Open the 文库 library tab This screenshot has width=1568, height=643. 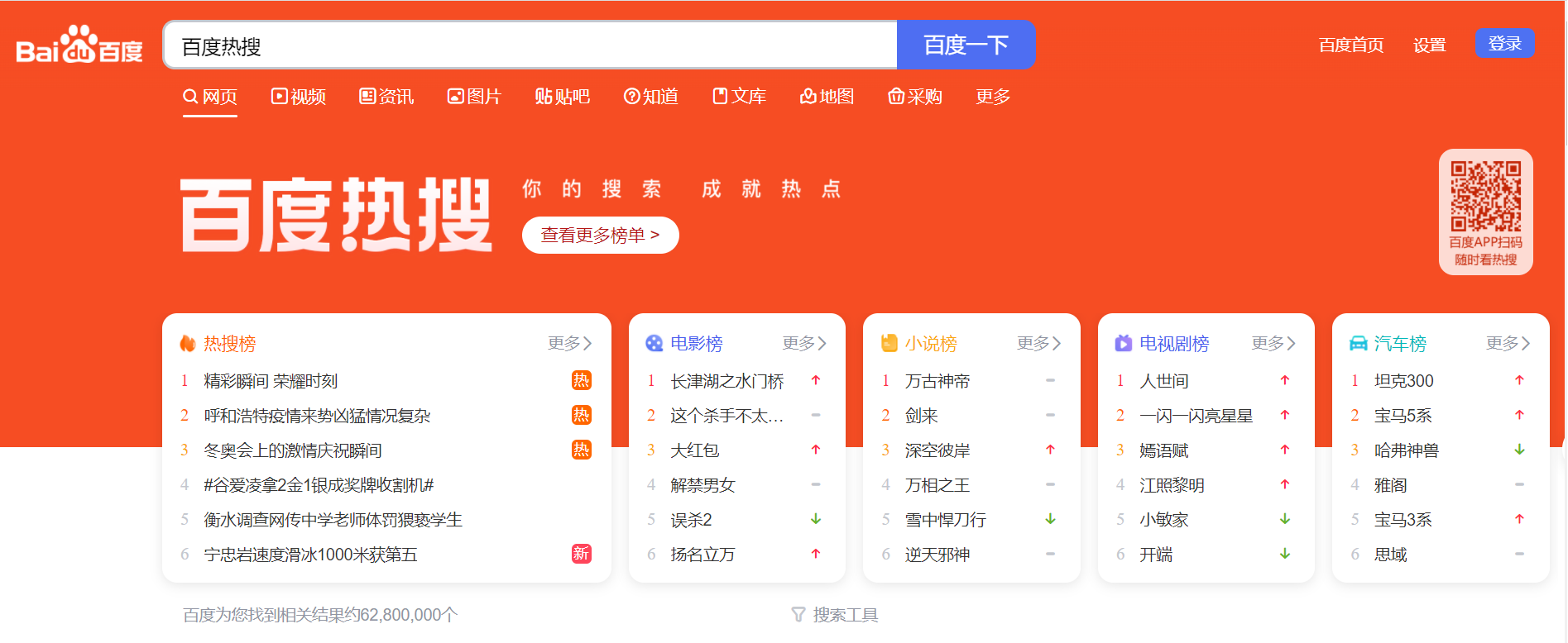coord(740,97)
